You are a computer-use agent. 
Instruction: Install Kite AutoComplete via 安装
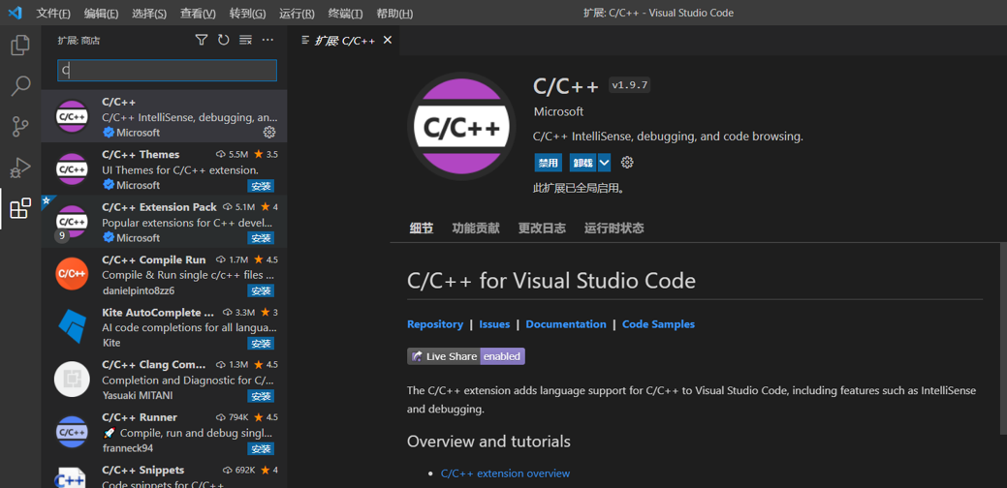[261, 344]
